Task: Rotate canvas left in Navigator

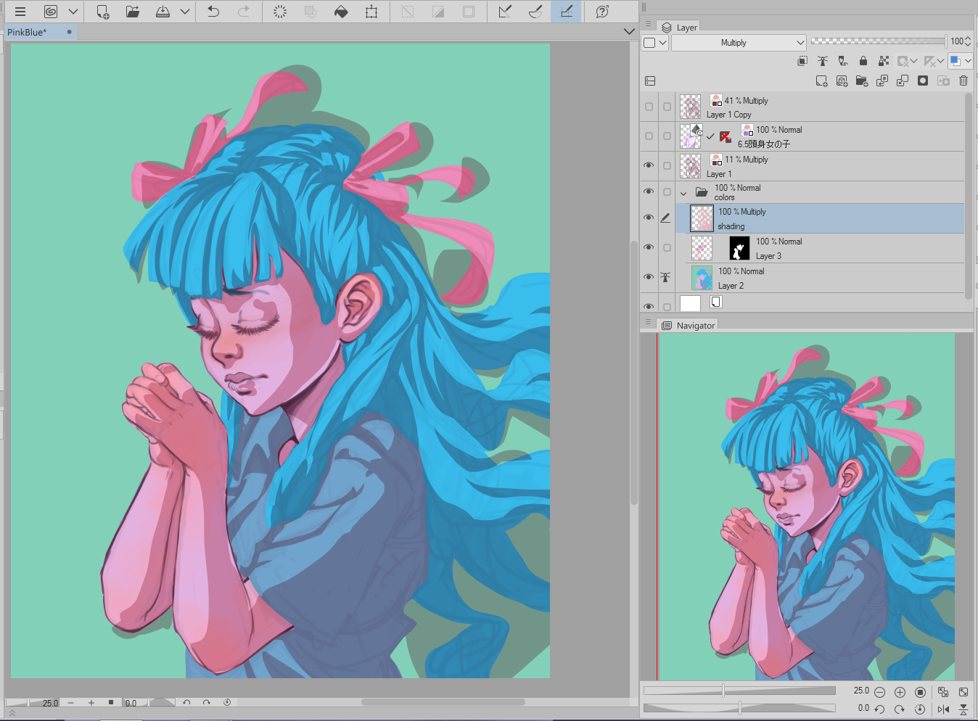Action: [x=879, y=709]
